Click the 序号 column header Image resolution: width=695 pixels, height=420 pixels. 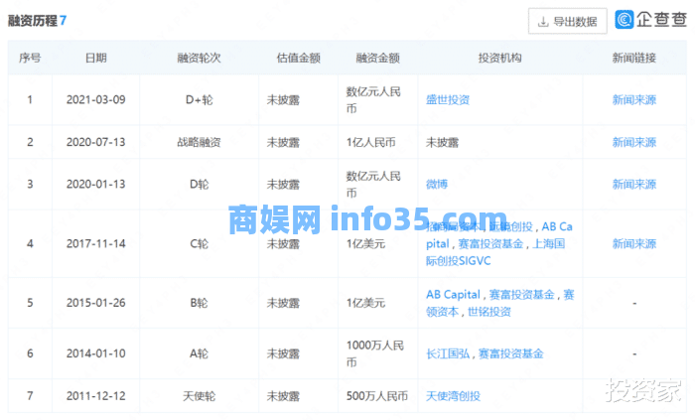30,58
